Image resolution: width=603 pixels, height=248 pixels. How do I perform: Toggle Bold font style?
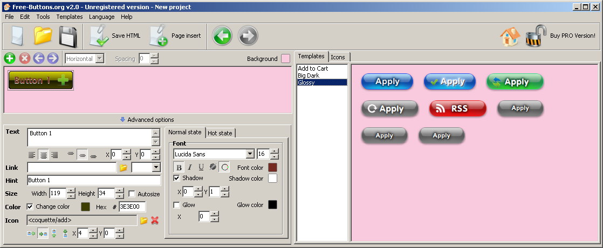click(x=179, y=167)
